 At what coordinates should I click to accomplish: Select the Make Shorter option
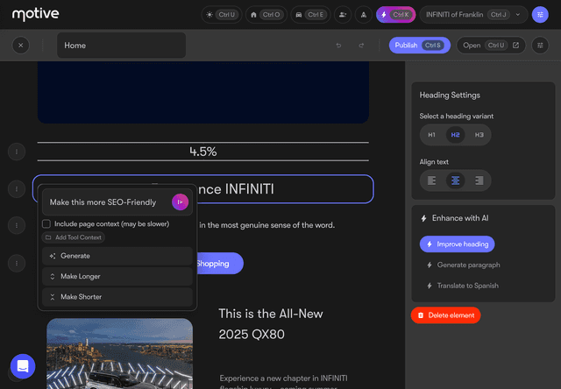[117, 297]
